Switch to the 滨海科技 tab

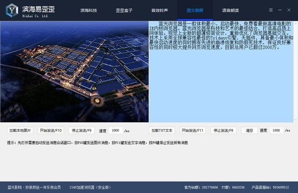pos(88,10)
